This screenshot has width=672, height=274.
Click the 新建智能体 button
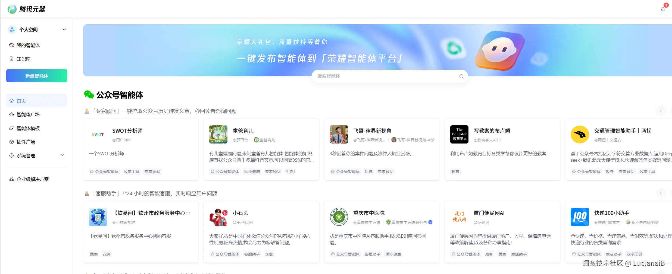(x=36, y=76)
